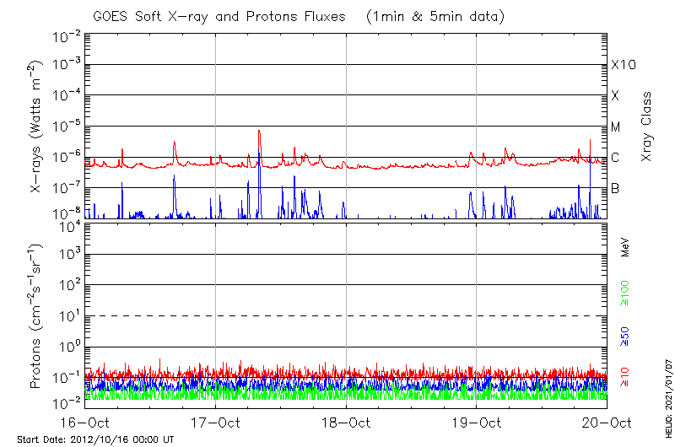Click the C X-ray class label

click(x=615, y=158)
